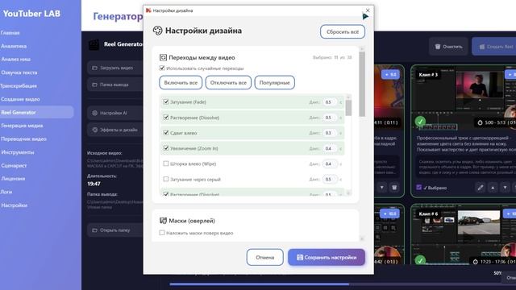Click the down arrow of the transitions list scrollbar
516x290 pixels.
tap(348, 193)
